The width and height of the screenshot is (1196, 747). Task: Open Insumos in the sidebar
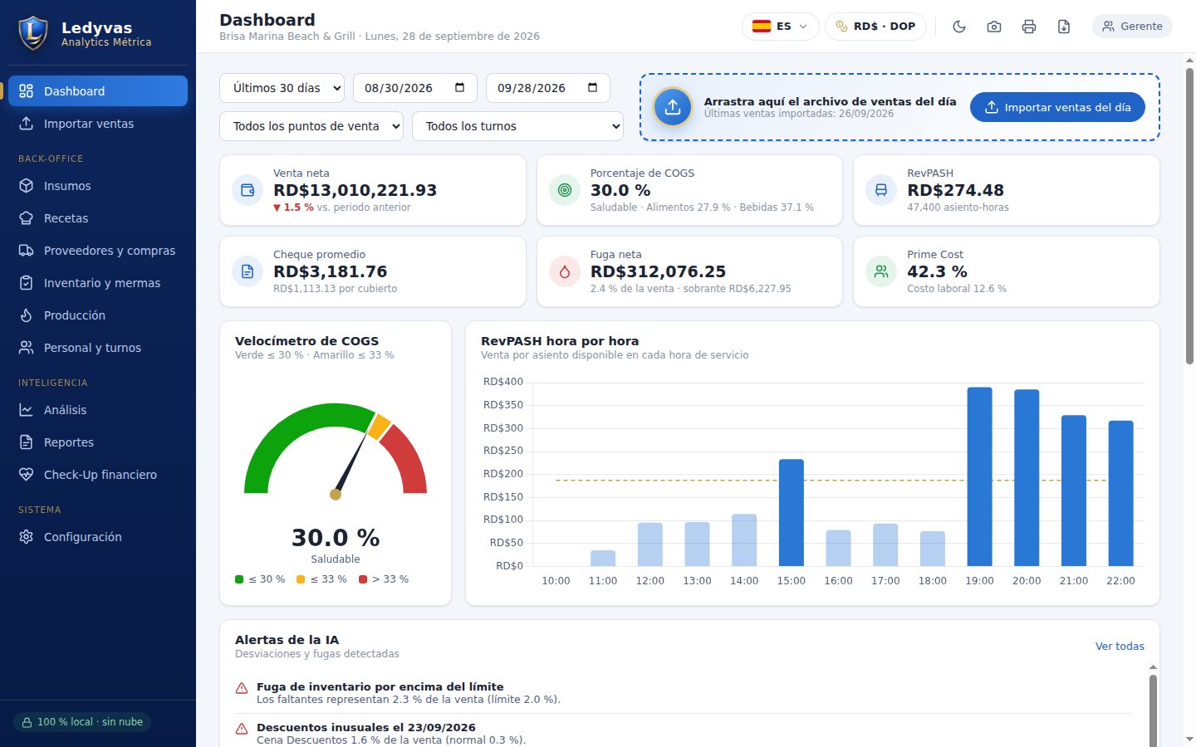(x=98, y=186)
